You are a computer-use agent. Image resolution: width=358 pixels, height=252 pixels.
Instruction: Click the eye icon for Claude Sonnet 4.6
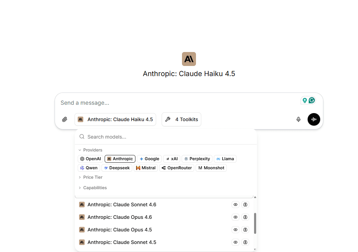tap(236, 205)
